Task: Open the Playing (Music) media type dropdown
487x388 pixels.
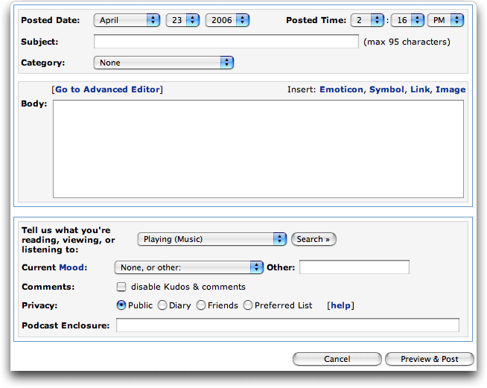Action: [212, 239]
